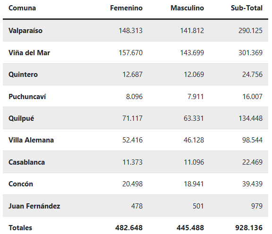This screenshot has width=272, height=234.
Task: Click the Villa Alemana row name
Action: pos(31,140)
